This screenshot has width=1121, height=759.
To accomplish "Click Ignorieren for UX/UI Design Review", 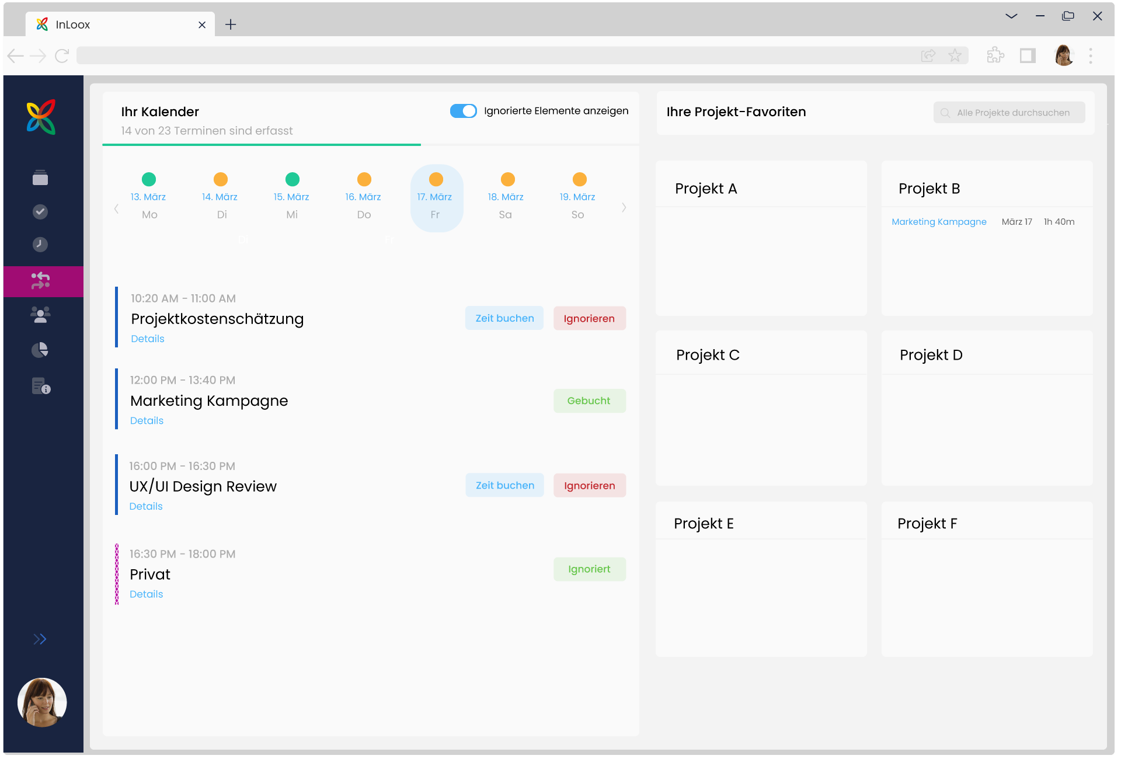I will (590, 485).
